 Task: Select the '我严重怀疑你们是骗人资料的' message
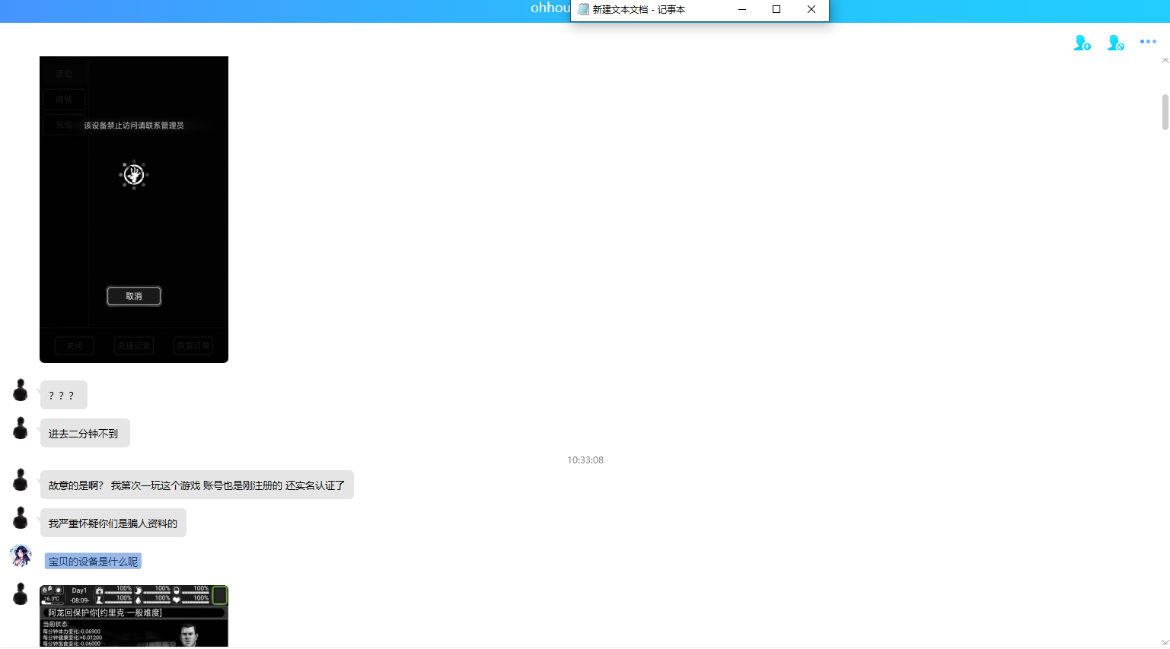coord(113,523)
